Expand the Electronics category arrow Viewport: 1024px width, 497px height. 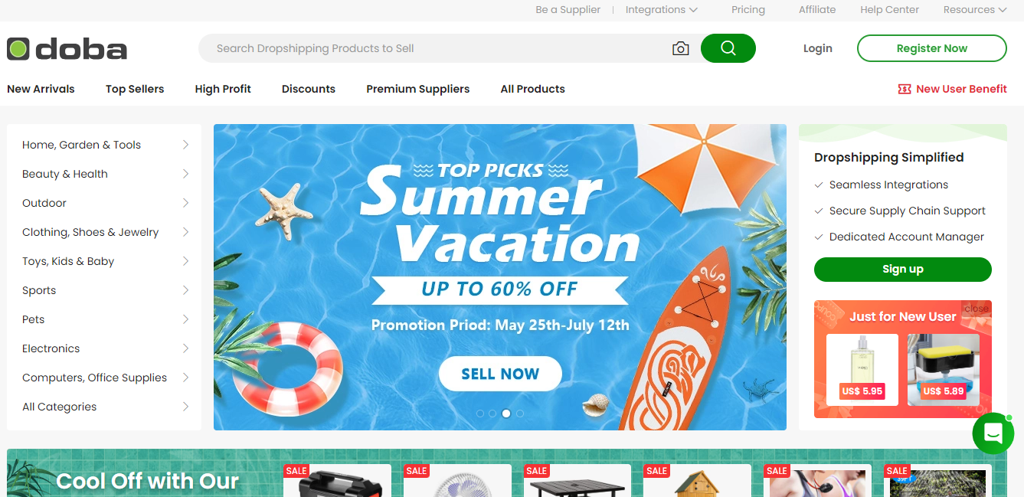click(185, 348)
